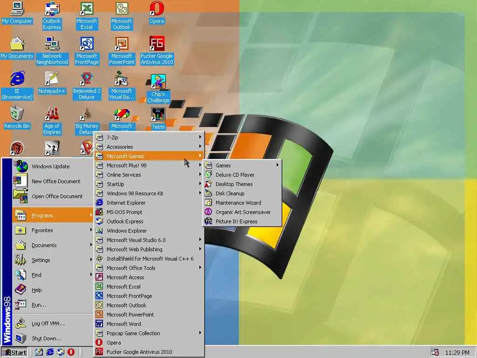Select the Bejeweled 2 Deluxe desktop icon

coord(87,86)
